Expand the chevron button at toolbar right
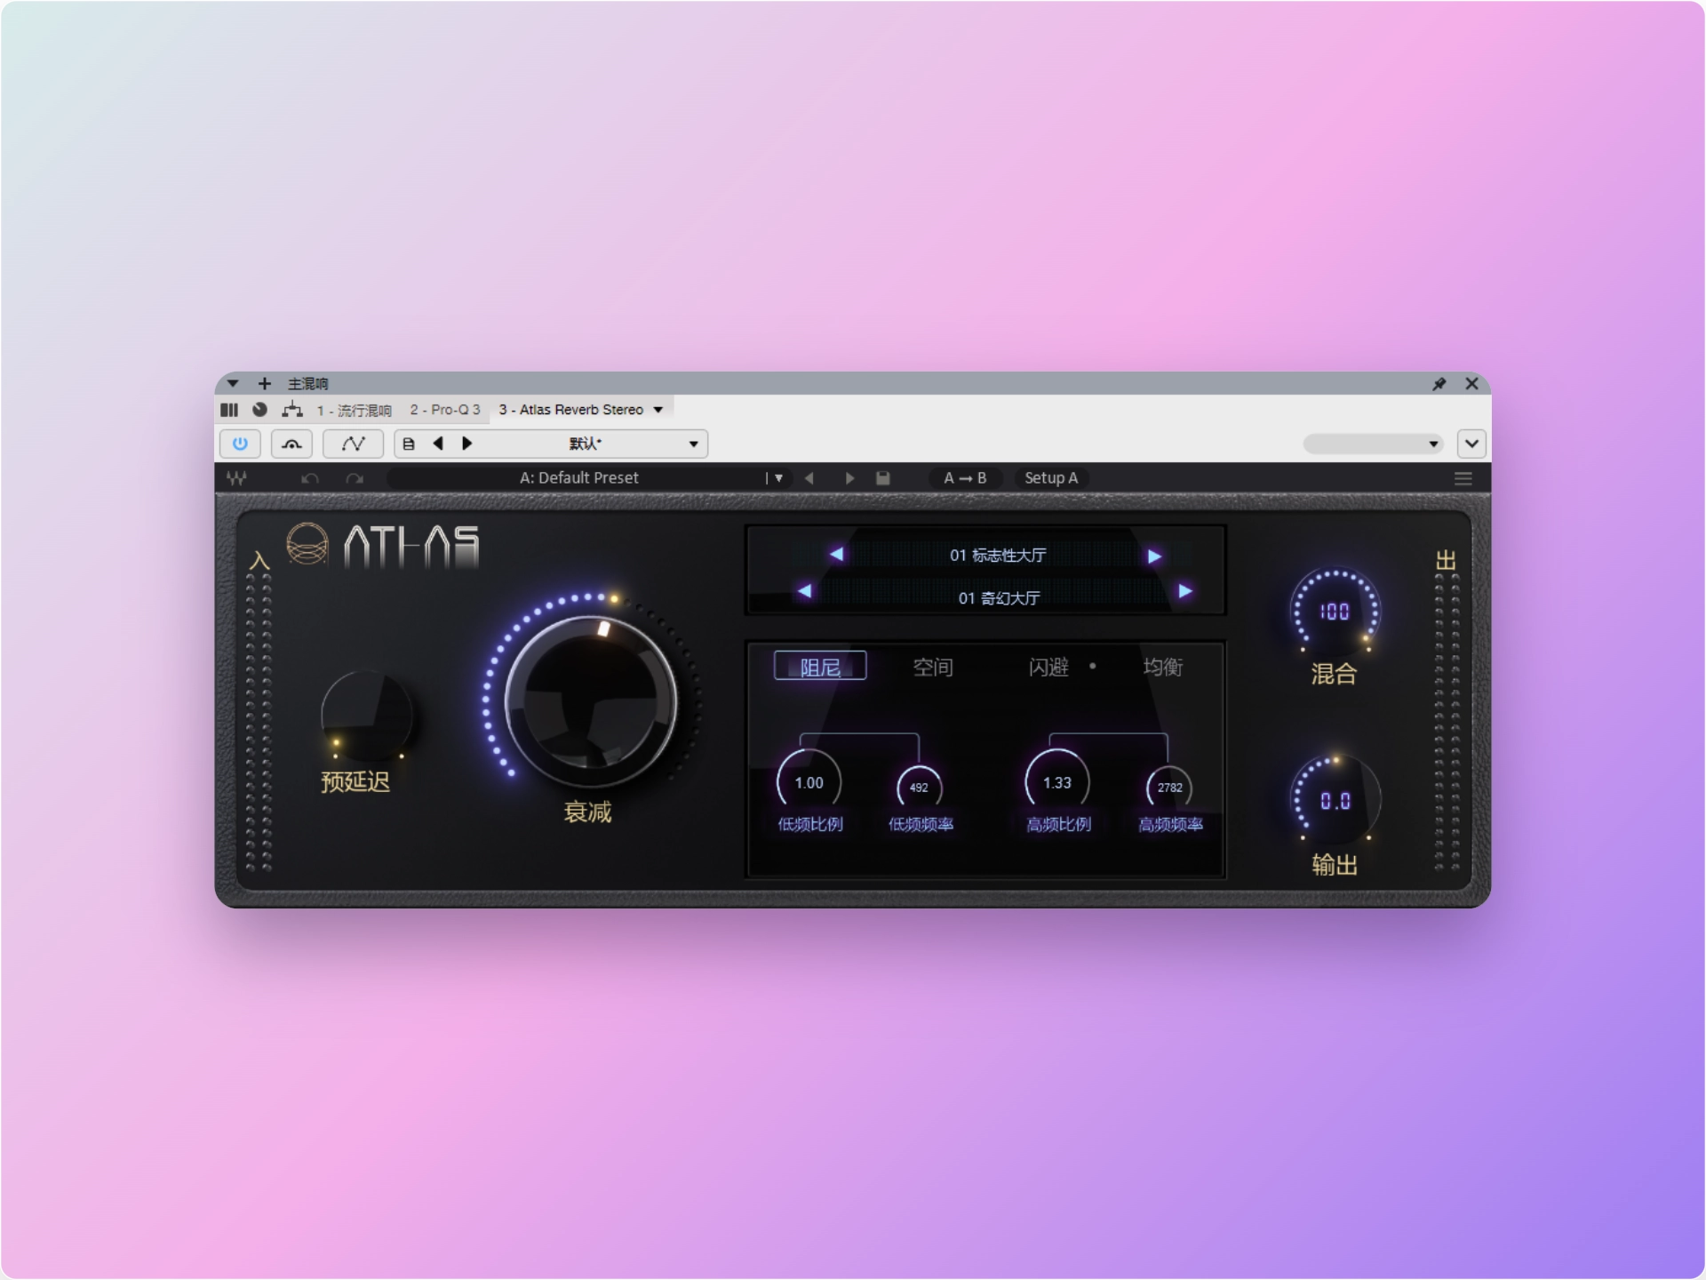This screenshot has height=1280, width=1706. pos(1471,444)
